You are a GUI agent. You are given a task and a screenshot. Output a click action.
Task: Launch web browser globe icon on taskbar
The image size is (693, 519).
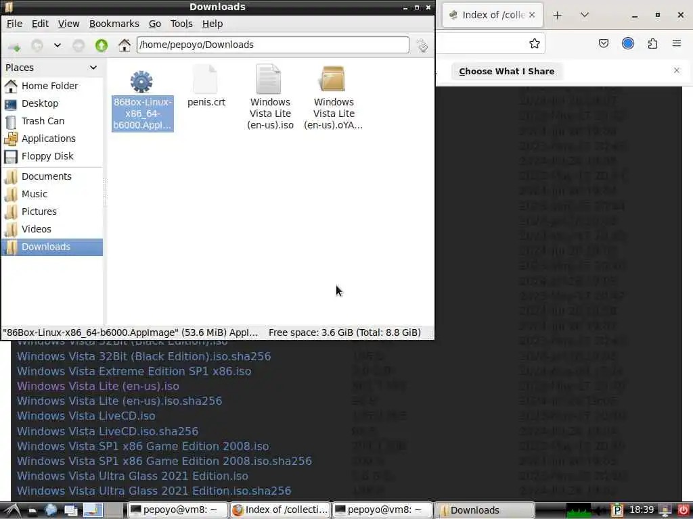pyautogui.click(x=51, y=510)
